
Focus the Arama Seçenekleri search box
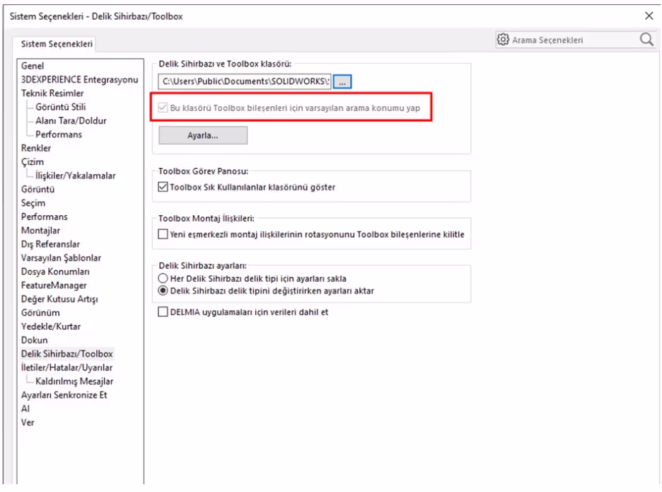tap(574, 40)
